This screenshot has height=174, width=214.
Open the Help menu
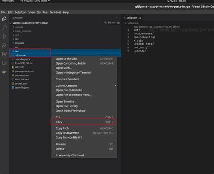tap(66, 12)
